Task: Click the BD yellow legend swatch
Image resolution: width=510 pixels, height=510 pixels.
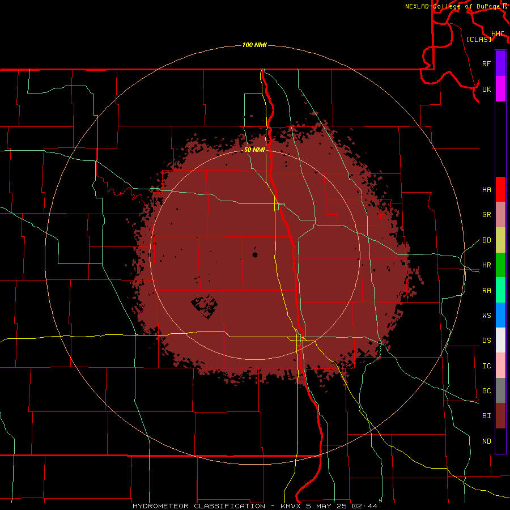Action: pyautogui.click(x=500, y=240)
